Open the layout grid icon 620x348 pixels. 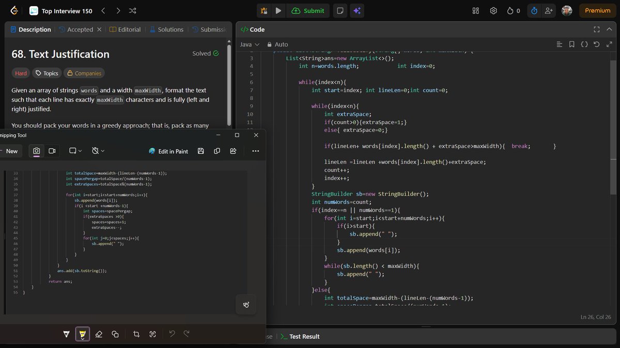tap(476, 10)
